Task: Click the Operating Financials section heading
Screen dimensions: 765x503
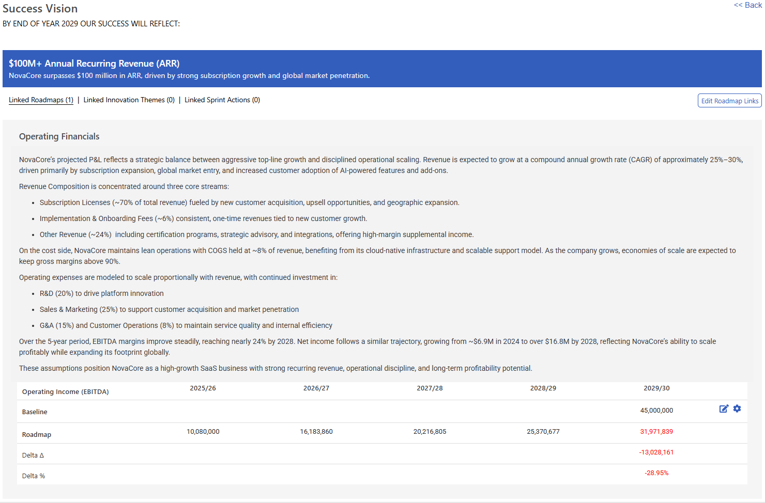Action: pos(59,136)
